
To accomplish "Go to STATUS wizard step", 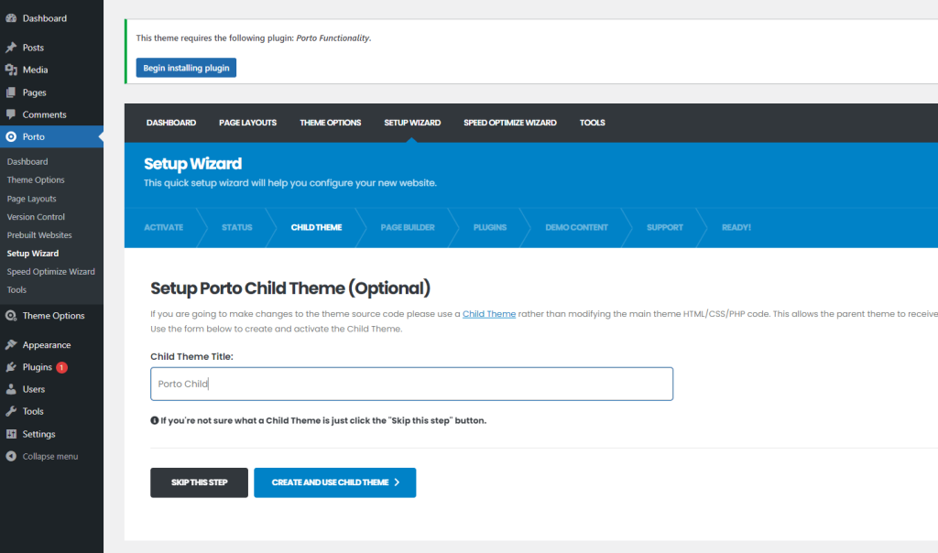I will [x=237, y=227].
